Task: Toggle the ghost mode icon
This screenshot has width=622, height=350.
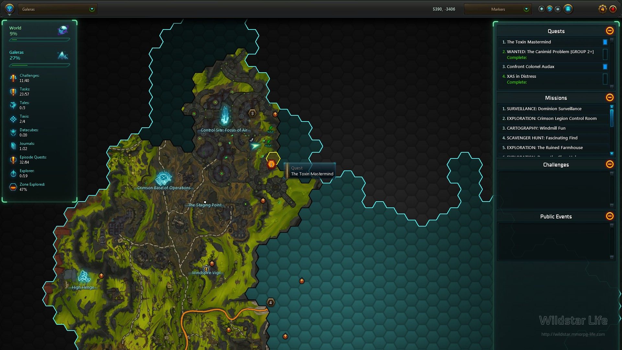Action: coord(568,9)
